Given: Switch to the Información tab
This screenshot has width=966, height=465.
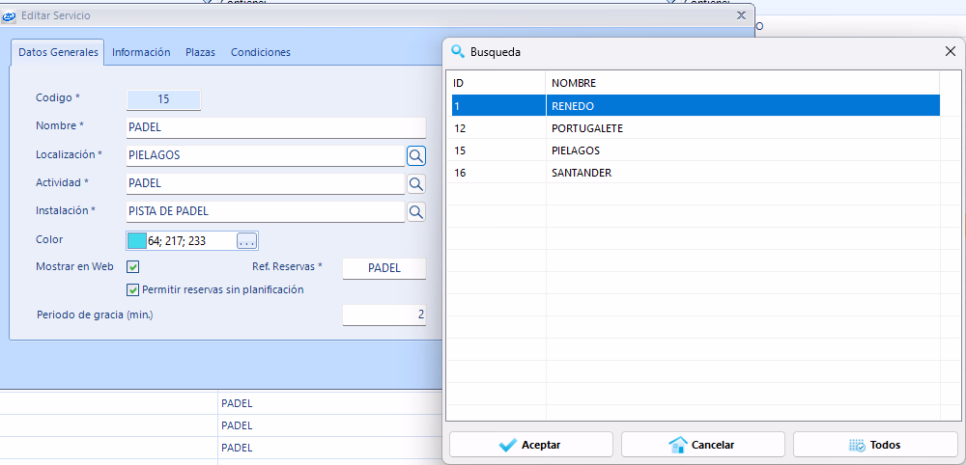Looking at the screenshot, I should (141, 52).
